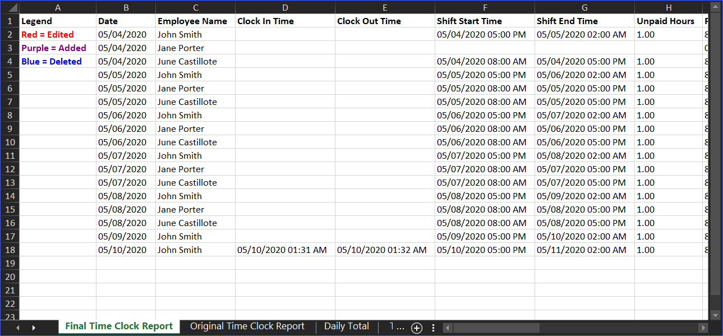Select shift start 05/10/2020 05:00 PM
723x336 pixels.
(485, 250)
